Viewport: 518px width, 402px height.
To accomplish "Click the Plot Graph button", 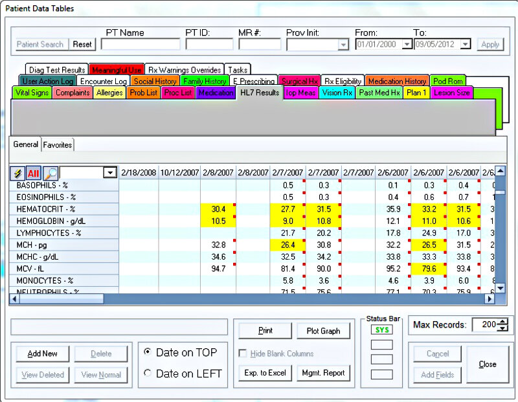I will pyautogui.click(x=323, y=331).
